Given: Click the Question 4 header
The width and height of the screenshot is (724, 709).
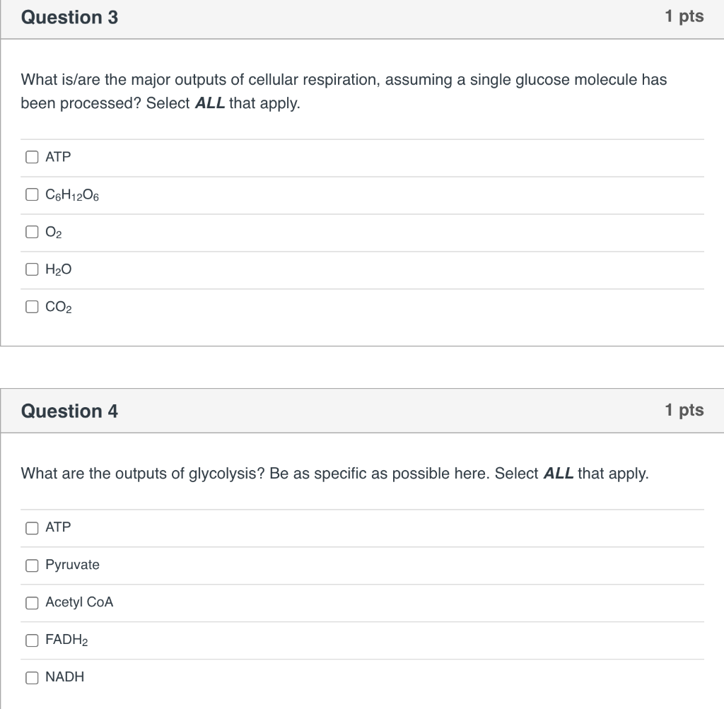Looking at the screenshot, I should click(x=69, y=411).
